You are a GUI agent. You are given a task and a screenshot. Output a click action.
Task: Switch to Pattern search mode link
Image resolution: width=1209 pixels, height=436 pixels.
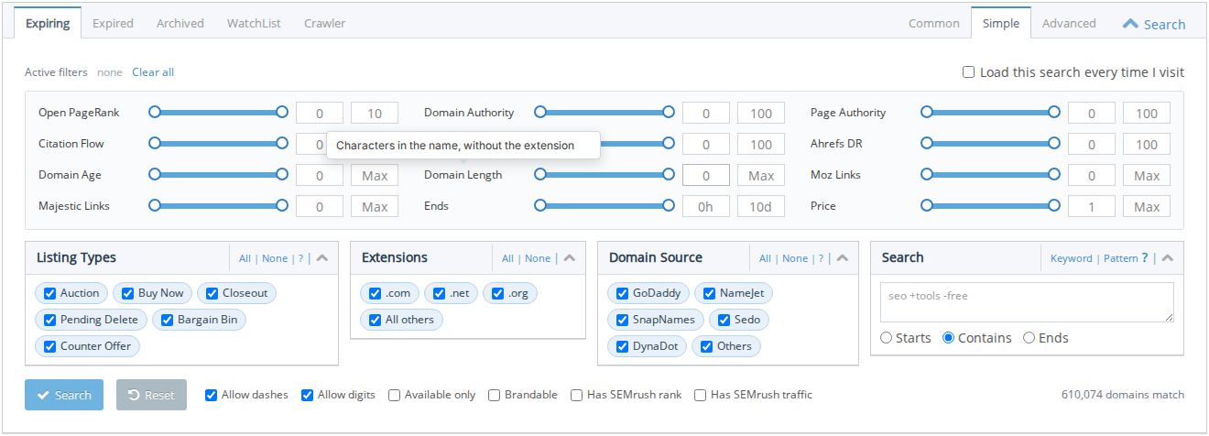pos(1120,258)
